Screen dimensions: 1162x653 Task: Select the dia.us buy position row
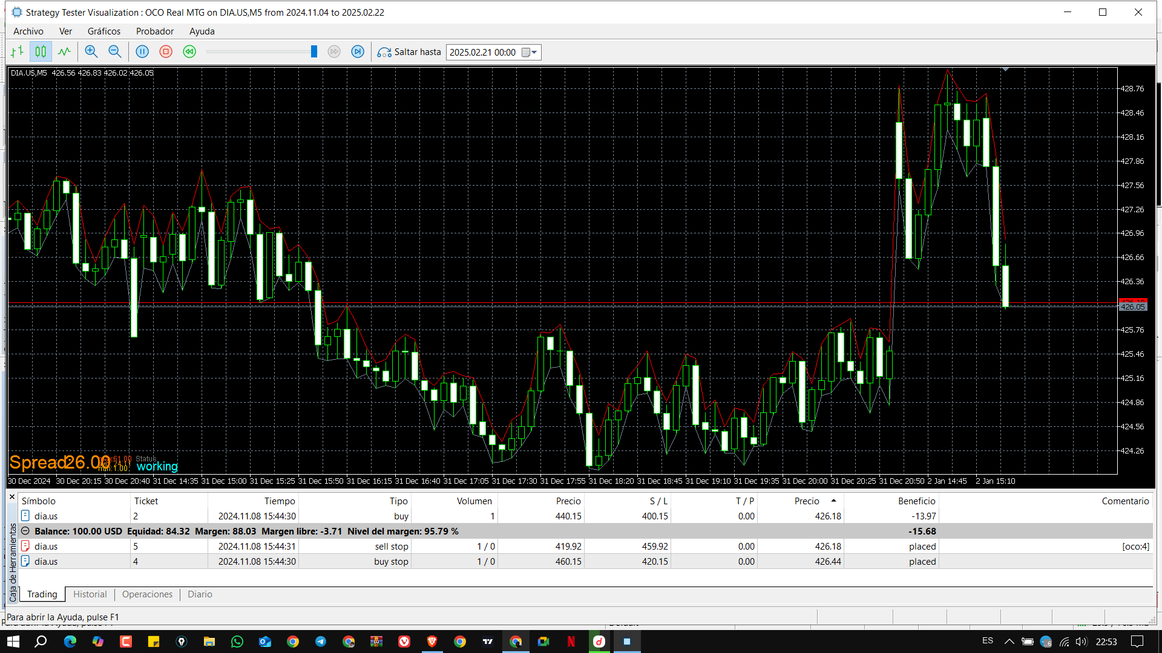pyautogui.click(x=585, y=516)
